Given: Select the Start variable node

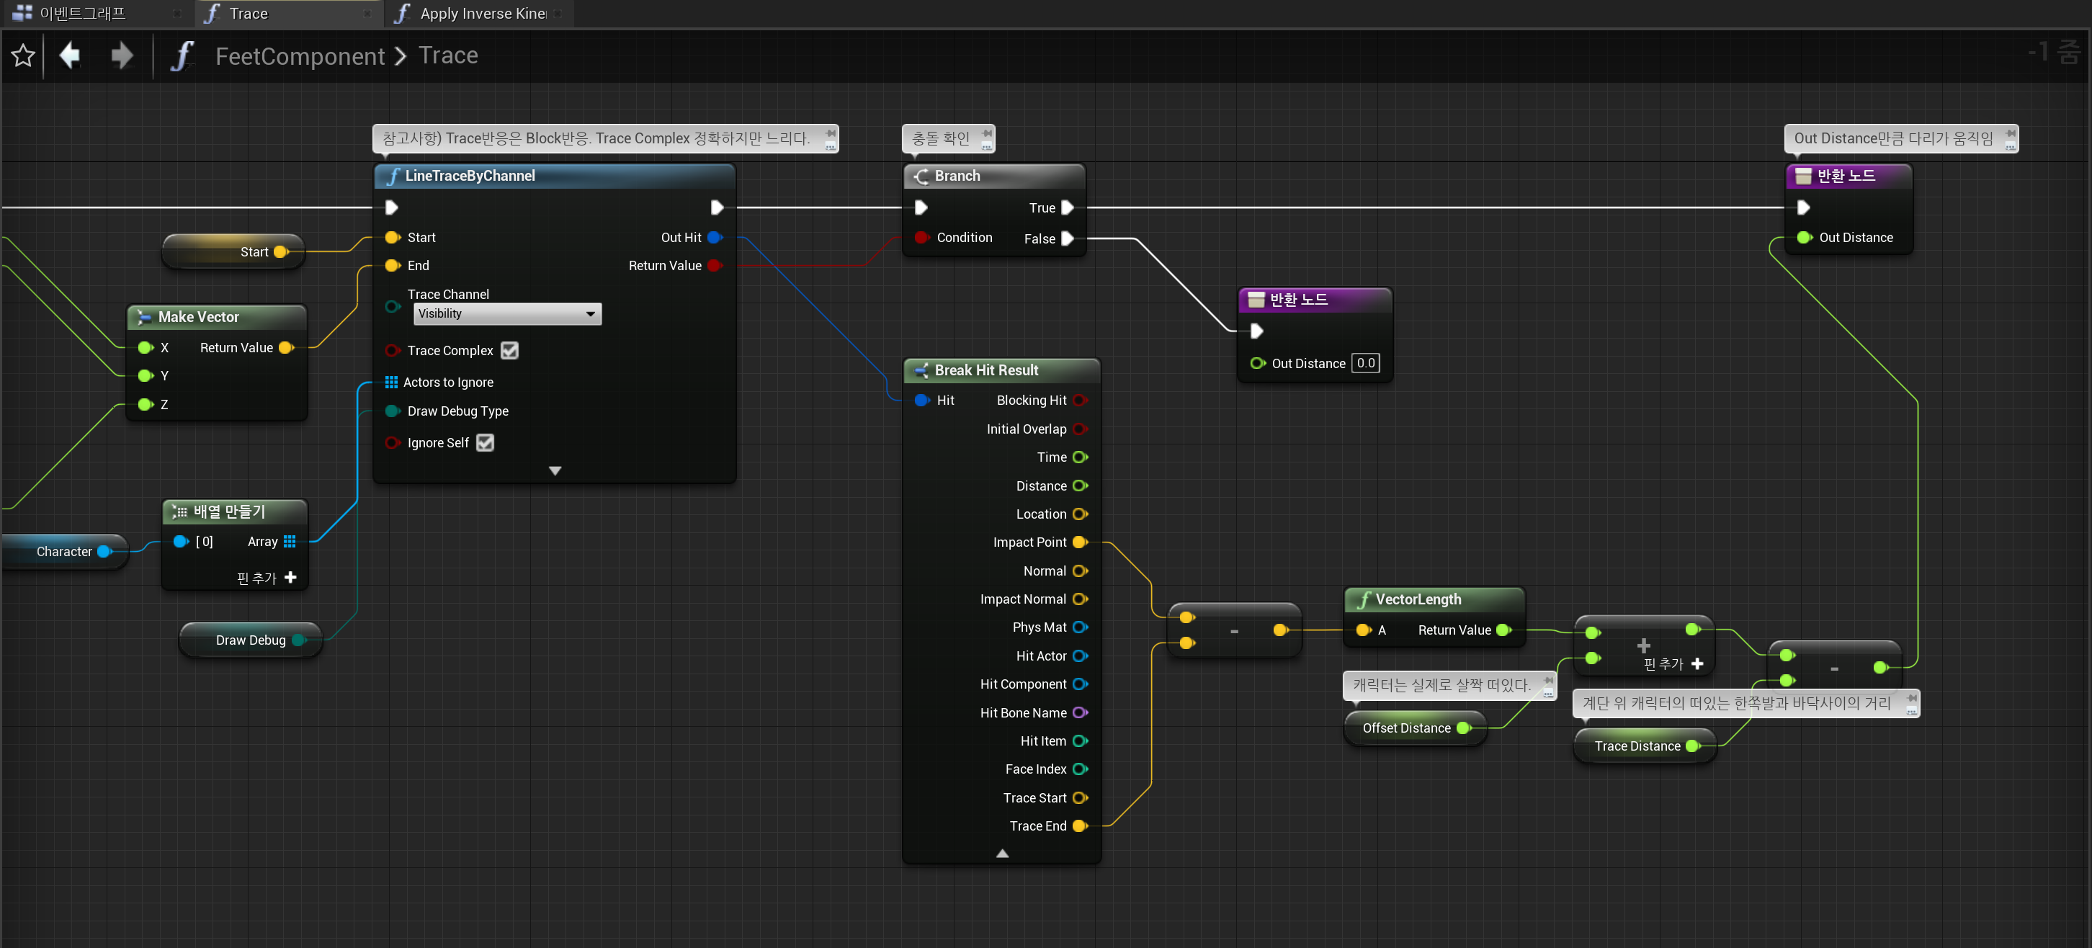Looking at the screenshot, I should [x=235, y=252].
